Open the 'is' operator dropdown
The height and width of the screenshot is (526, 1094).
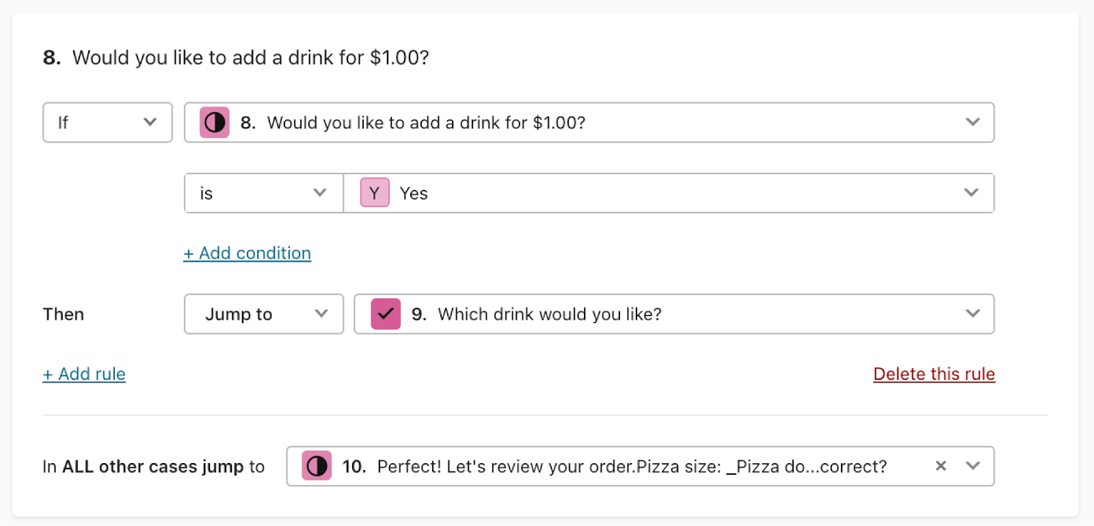[x=264, y=193]
